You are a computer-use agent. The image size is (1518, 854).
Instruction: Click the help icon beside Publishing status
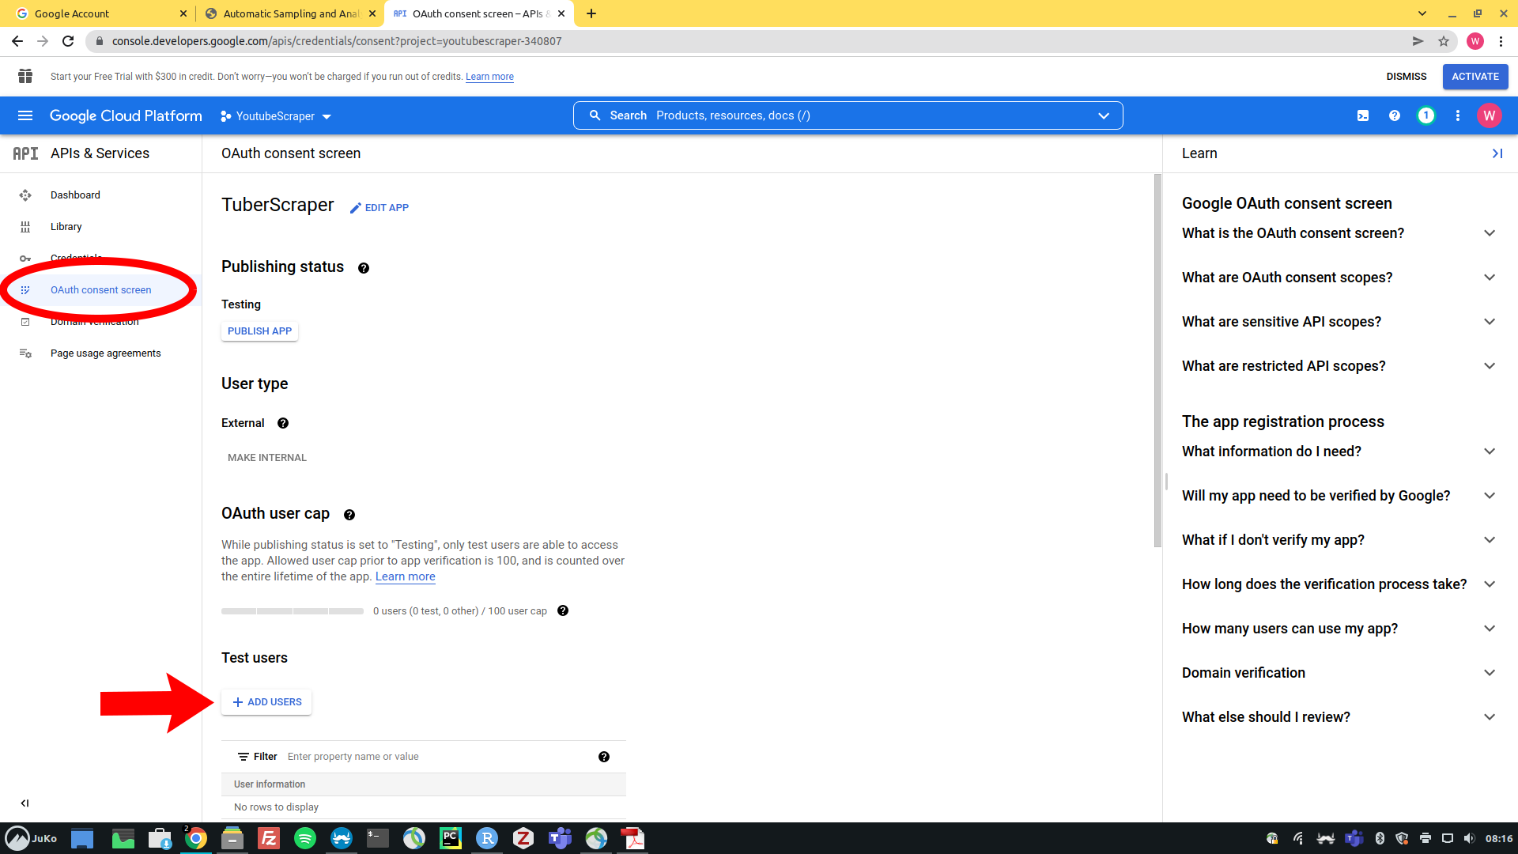click(364, 268)
